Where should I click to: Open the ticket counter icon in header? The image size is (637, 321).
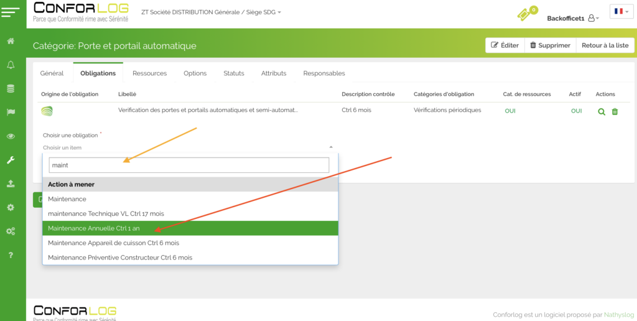pyautogui.click(x=526, y=14)
